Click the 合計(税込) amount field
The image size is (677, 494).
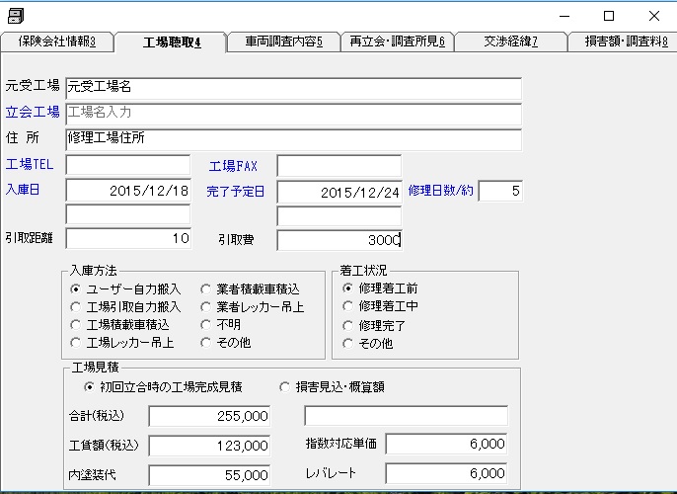[x=209, y=417]
